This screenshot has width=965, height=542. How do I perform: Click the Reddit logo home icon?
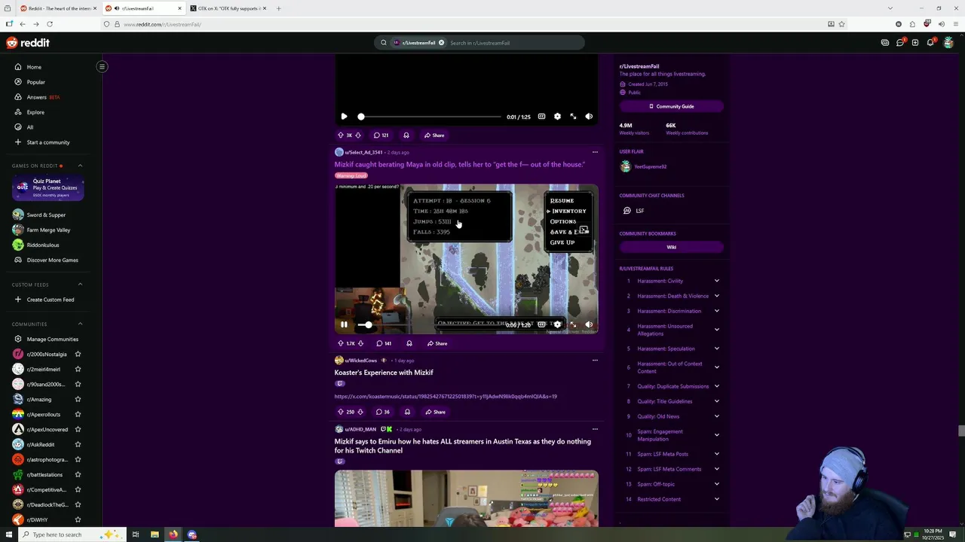28,43
